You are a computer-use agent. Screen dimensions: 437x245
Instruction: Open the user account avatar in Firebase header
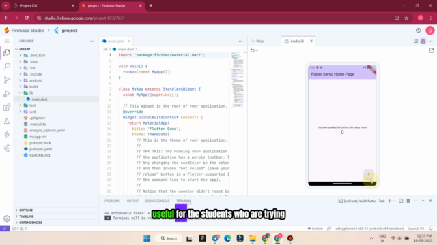429,31
